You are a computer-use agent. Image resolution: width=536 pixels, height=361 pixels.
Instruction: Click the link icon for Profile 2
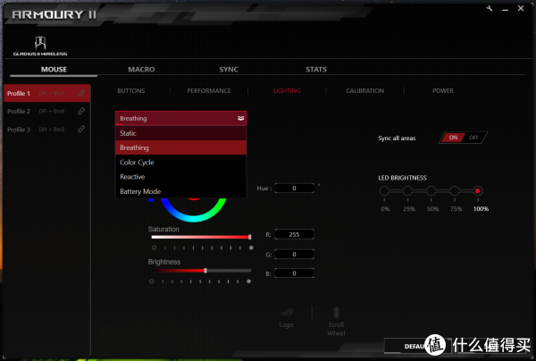coord(81,111)
